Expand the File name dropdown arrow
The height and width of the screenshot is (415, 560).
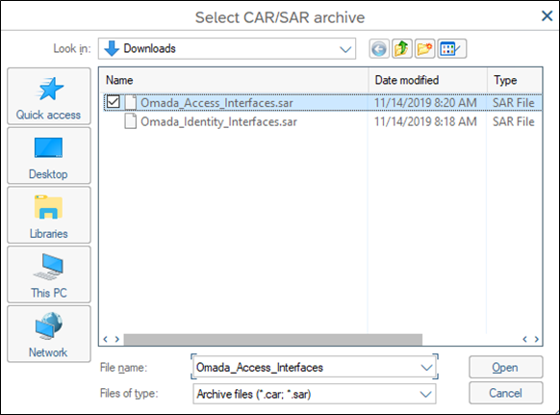[426, 368]
